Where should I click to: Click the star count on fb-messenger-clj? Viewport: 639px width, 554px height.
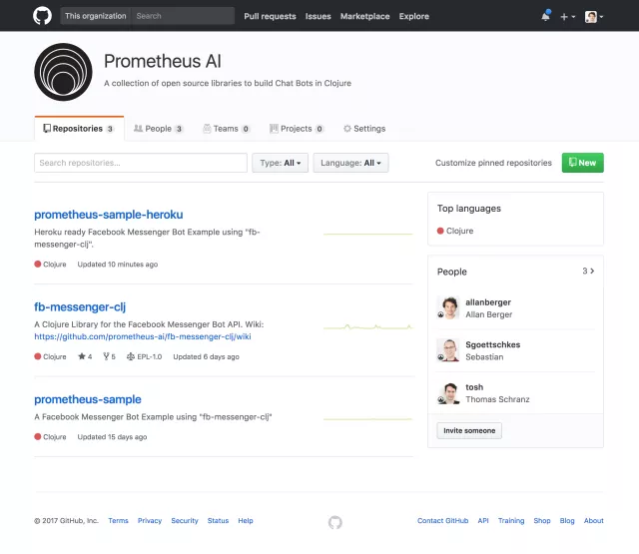(x=85, y=356)
